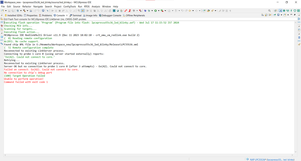Viewport: 301px width, 161px height.
Task: Open the Analysis menu
Action: (96, 7)
